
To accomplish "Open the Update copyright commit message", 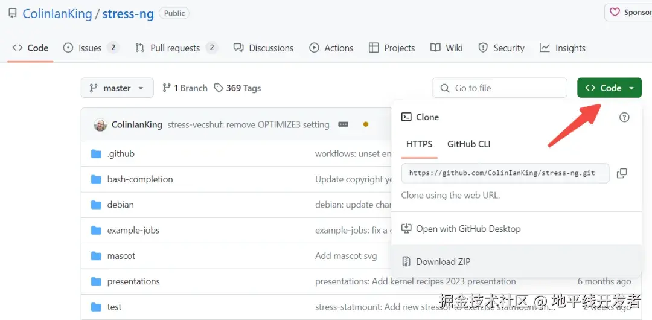I will pyautogui.click(x=353, y=179).
